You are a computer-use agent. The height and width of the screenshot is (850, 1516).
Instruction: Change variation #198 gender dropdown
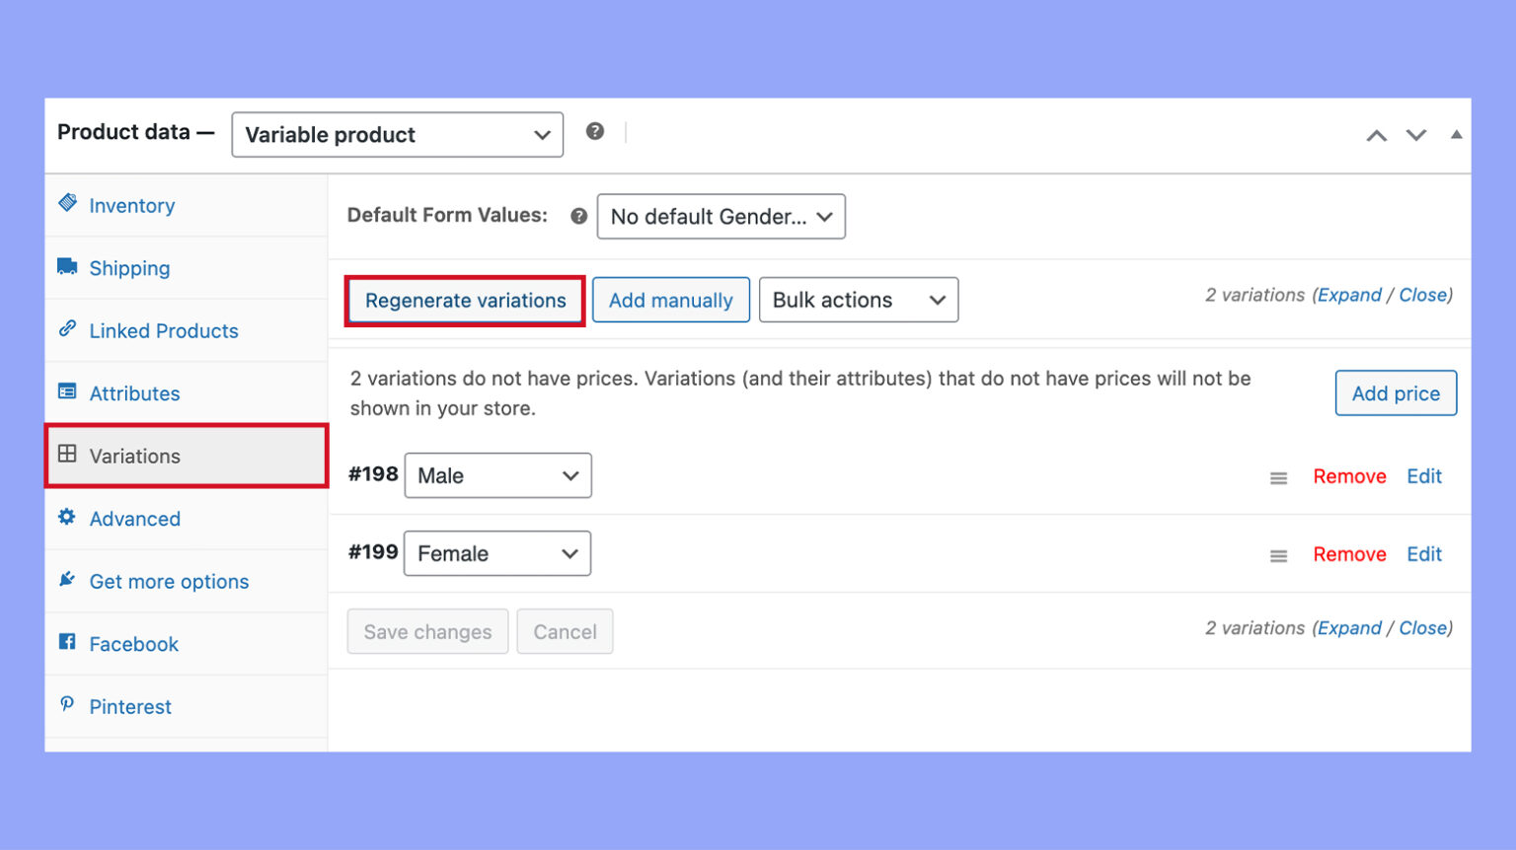[x=497, y=475]
